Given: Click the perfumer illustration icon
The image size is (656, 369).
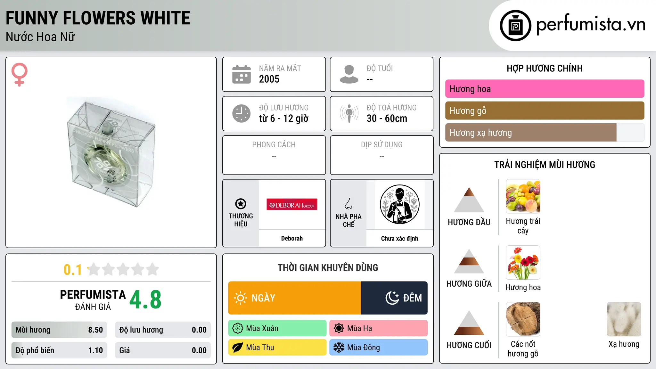Looking at the screenshot, I should (x=399, y=204).
